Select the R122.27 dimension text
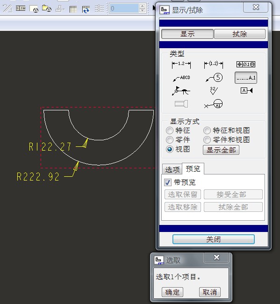 pos(50,147)
